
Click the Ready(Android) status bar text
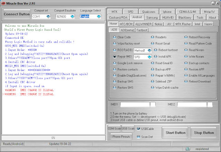(x=13, y=144)
